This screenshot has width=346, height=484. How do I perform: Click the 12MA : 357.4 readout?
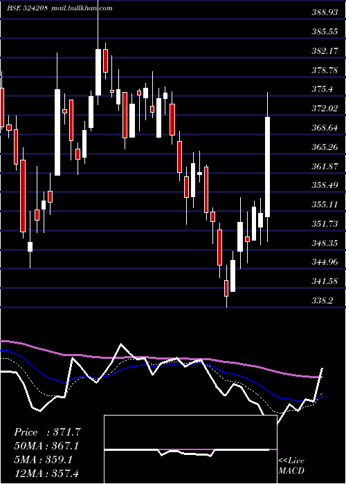pyautogui.click(x=46, y=473)
